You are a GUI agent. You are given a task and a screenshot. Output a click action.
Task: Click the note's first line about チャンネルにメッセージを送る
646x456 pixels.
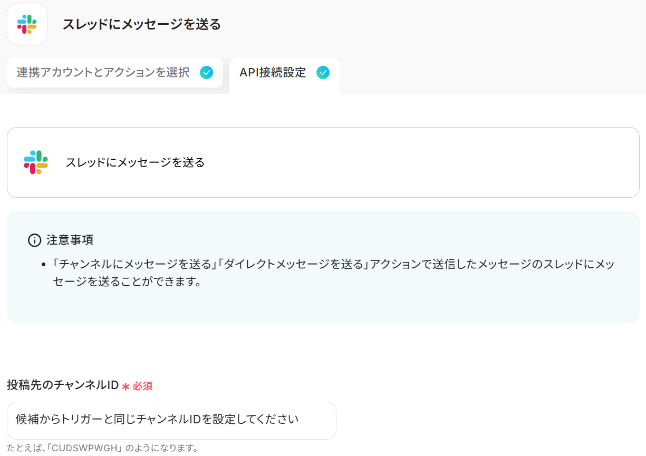click(x=333, y=264)
